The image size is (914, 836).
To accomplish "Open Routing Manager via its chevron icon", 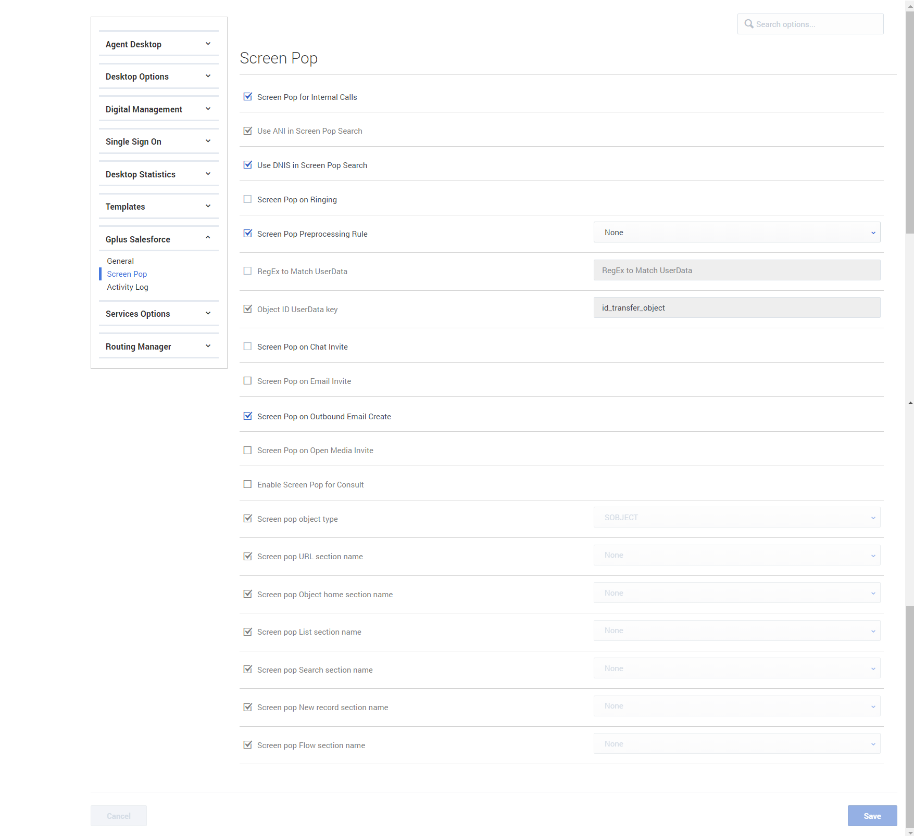I will (x=208, y=346).
